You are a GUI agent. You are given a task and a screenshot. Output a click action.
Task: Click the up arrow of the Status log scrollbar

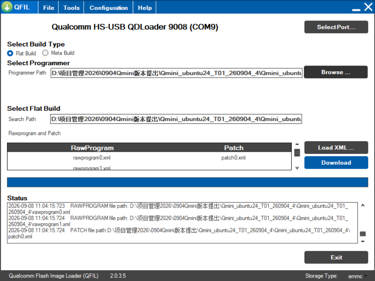[363, 205]
